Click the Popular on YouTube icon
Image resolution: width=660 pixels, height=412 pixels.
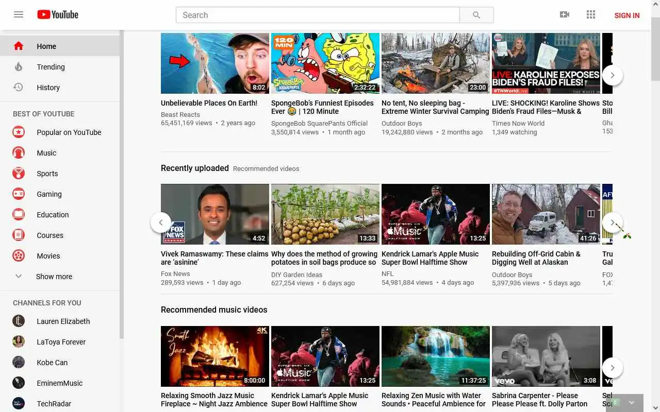pyautogui.click(x=19, y=132)
